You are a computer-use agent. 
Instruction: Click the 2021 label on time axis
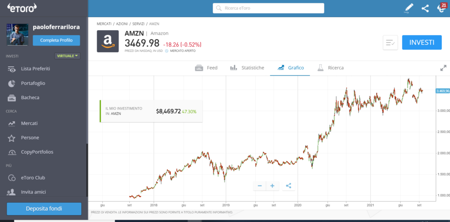coord(370,205)
